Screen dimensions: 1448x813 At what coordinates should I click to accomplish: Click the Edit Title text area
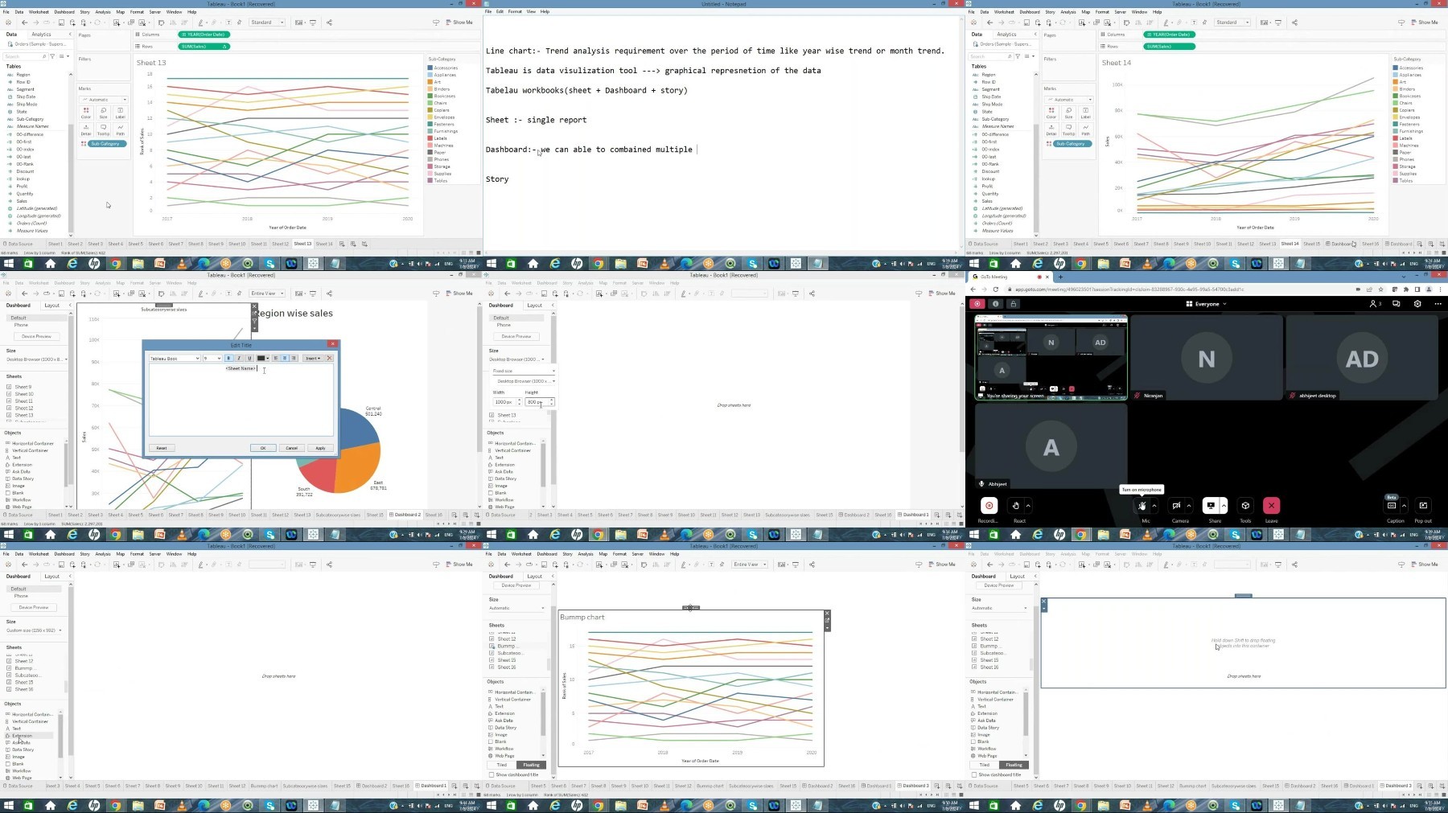pyautogui.click(x=241, y=400)
